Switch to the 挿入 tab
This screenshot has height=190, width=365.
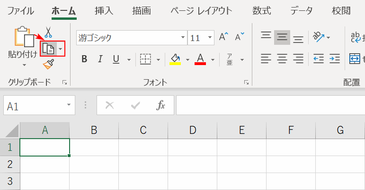coord(104,11)
